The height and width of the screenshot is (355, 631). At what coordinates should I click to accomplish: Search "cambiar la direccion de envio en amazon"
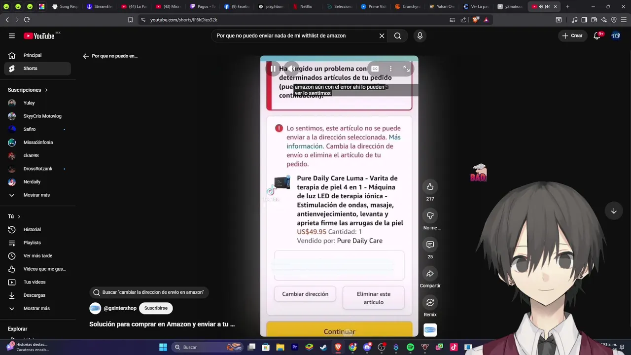click(148, 292)
